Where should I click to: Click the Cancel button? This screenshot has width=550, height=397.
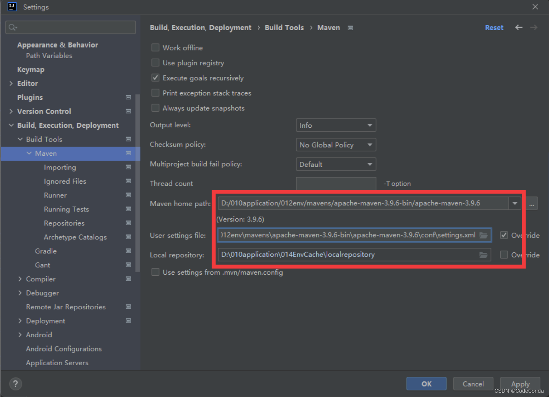pos(473,384)
